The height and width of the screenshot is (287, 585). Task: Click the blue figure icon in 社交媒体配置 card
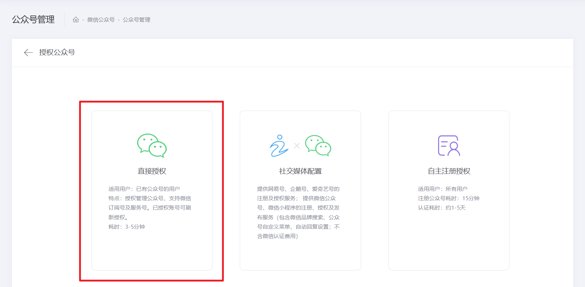click(279, 145)
